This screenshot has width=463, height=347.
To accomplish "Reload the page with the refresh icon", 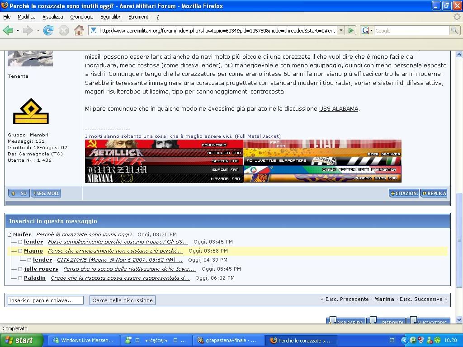I will pos(48,31).
